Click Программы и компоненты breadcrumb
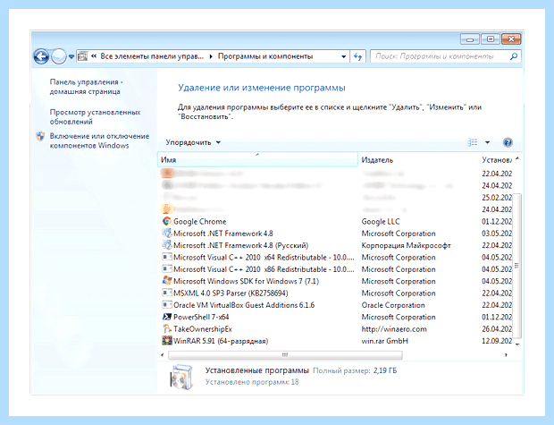The height and width of the screenshot is (425, 554). point(265,56)
